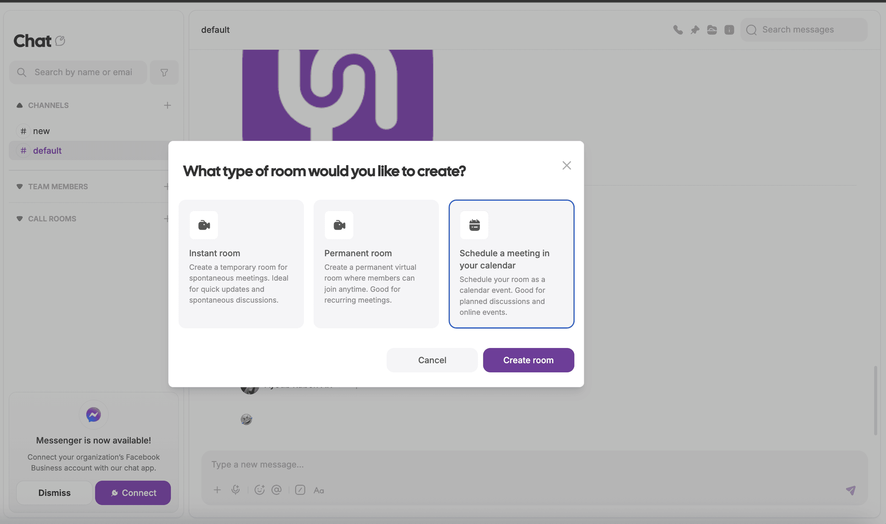Click the Create room button
This screenshot has width=886, height=524.
point(528,360)
